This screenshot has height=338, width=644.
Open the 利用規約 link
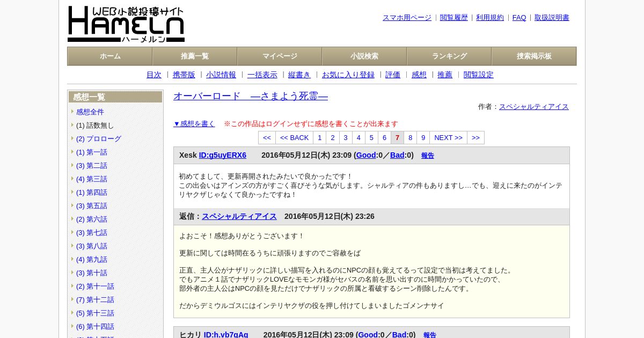(490, 18)
